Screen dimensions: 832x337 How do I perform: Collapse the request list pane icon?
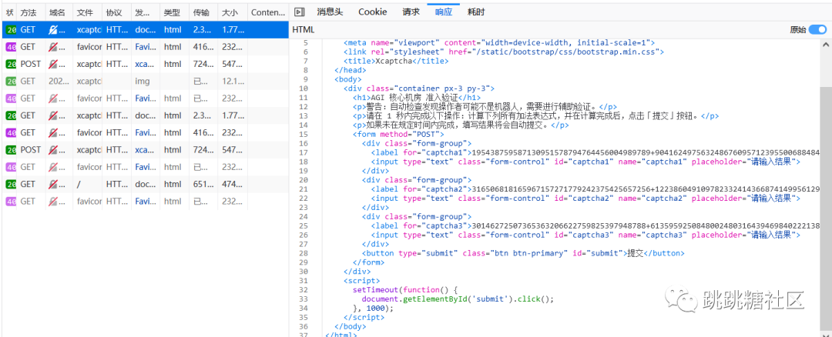click(x=299, y=12)
